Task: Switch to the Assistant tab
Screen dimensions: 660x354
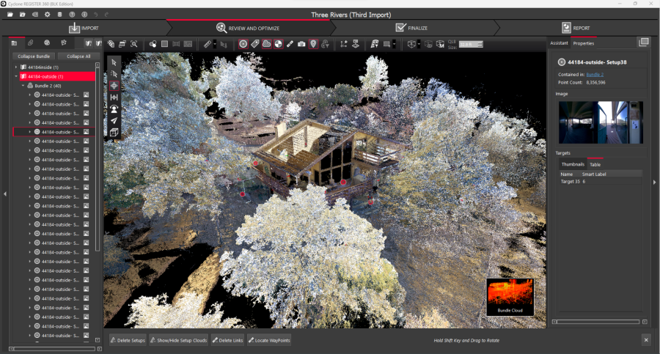Action: pos(559,43)
